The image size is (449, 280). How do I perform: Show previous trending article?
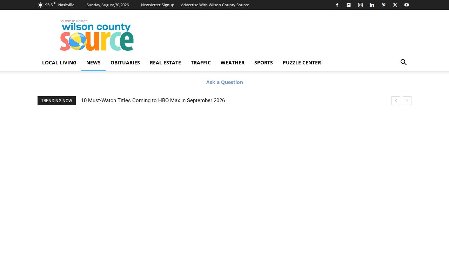[396, 101]
